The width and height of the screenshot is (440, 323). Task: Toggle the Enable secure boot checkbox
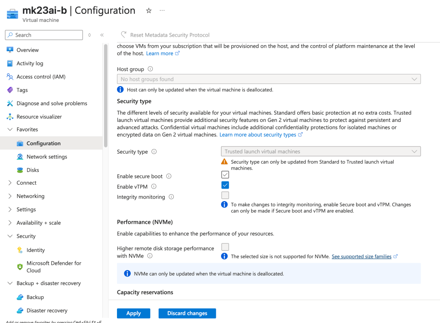pyautogui.click(x=225, y=175)
